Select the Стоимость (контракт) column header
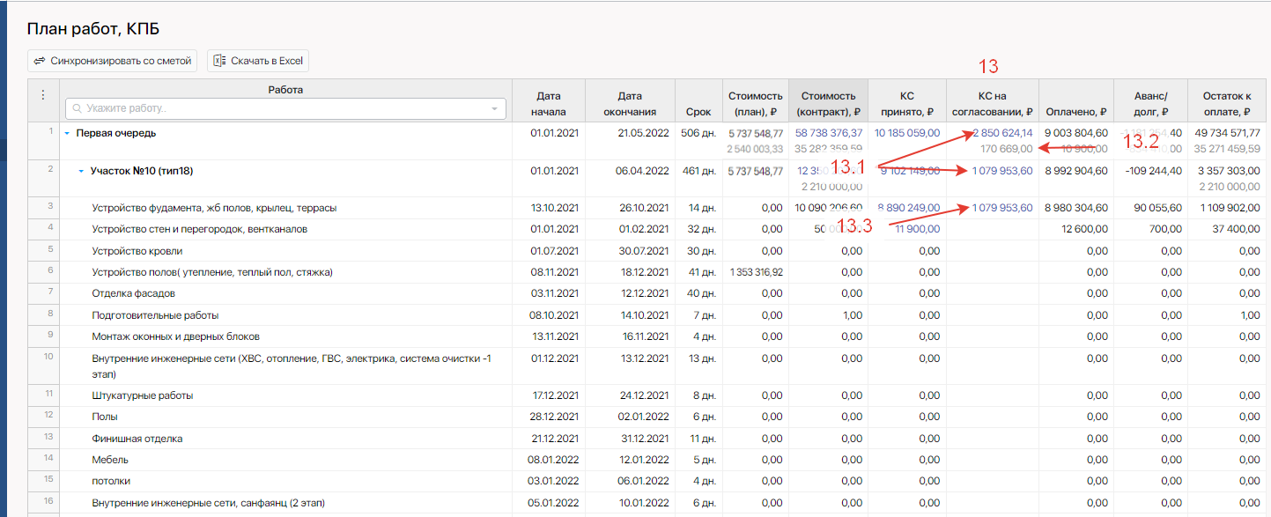Image resolution: width=1271 pixels, height=517 pixels. tap(828, 104)
